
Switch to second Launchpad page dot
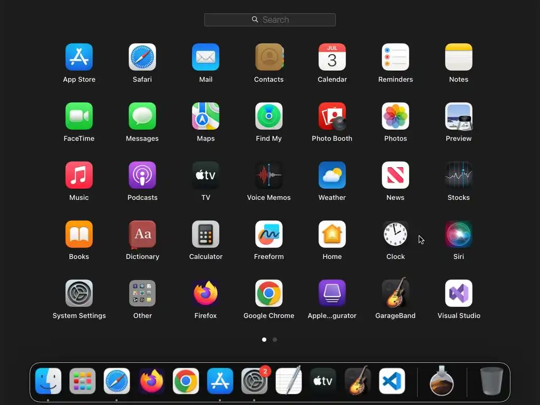click(275, 340)
